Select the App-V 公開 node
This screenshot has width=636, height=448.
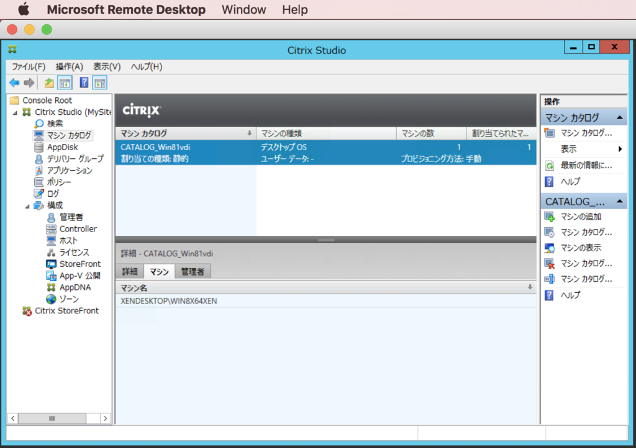[80, 276]
